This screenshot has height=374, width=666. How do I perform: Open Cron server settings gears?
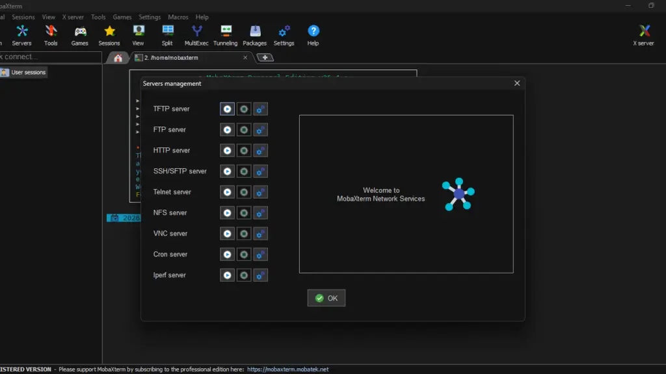260,255
